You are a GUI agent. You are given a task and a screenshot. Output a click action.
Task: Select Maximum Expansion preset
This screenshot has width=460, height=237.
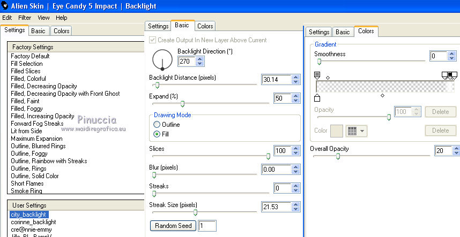click(36, 139)
